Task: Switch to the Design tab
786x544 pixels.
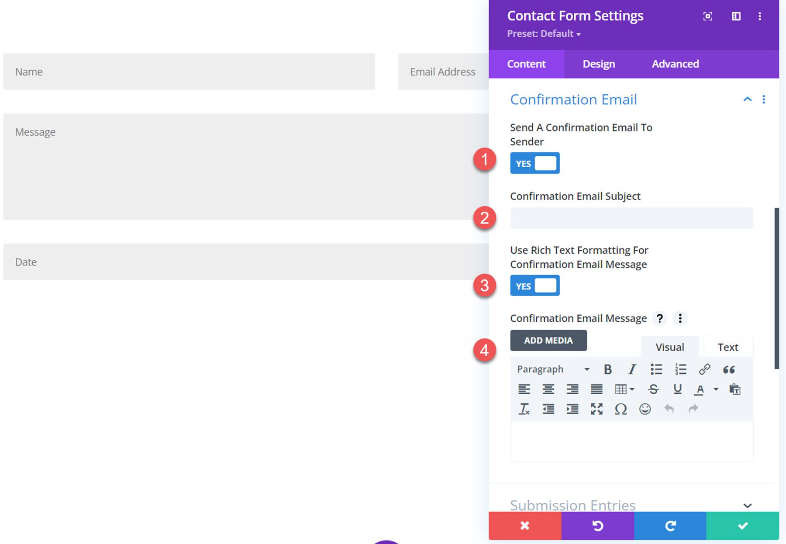Action: 599,64
